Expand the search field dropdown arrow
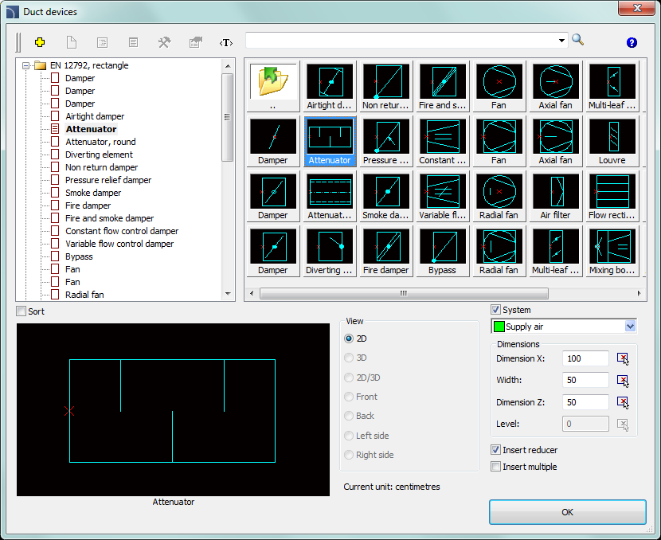 pyautogui.click(x=562, y=40)
